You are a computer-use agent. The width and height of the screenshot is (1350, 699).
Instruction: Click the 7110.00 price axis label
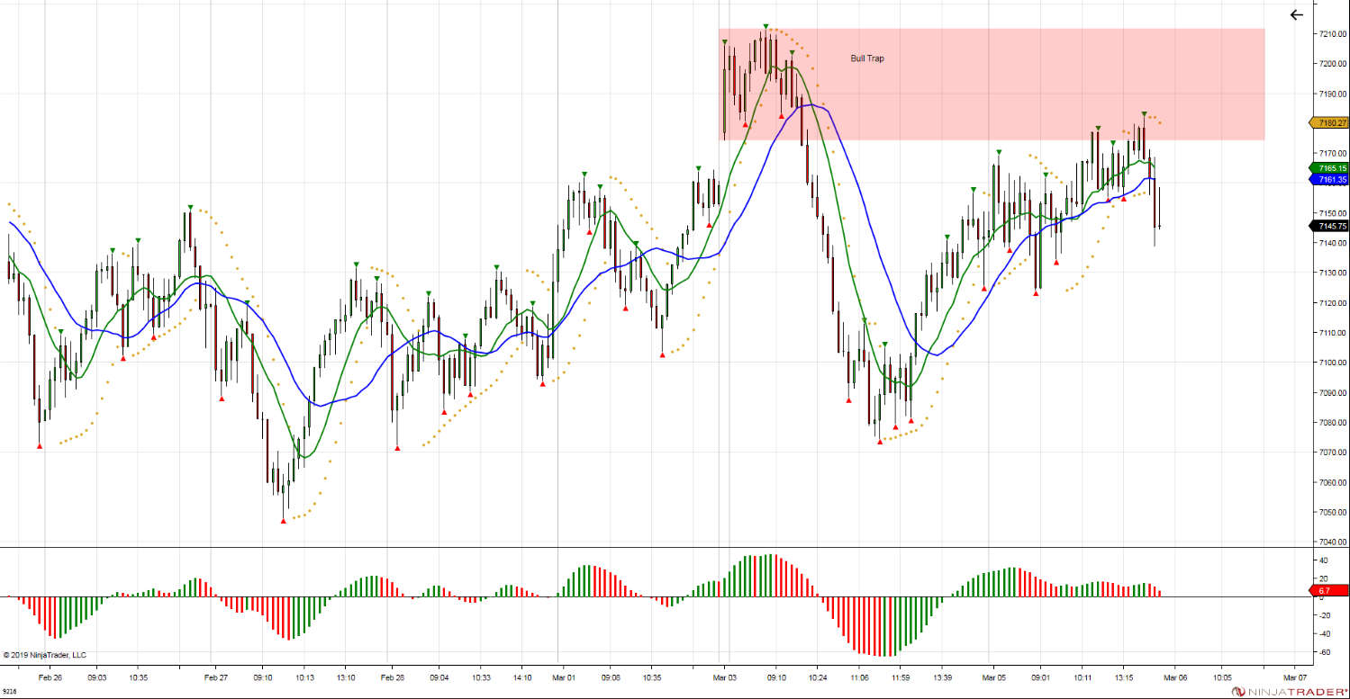tap(1332, 333)
